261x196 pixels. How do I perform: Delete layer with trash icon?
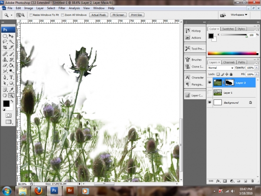(x=252, y=181)
